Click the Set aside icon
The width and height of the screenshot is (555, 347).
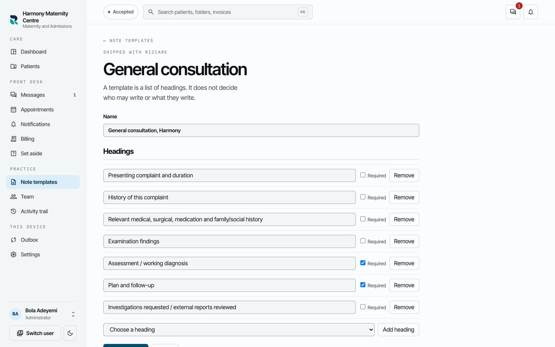13,153
